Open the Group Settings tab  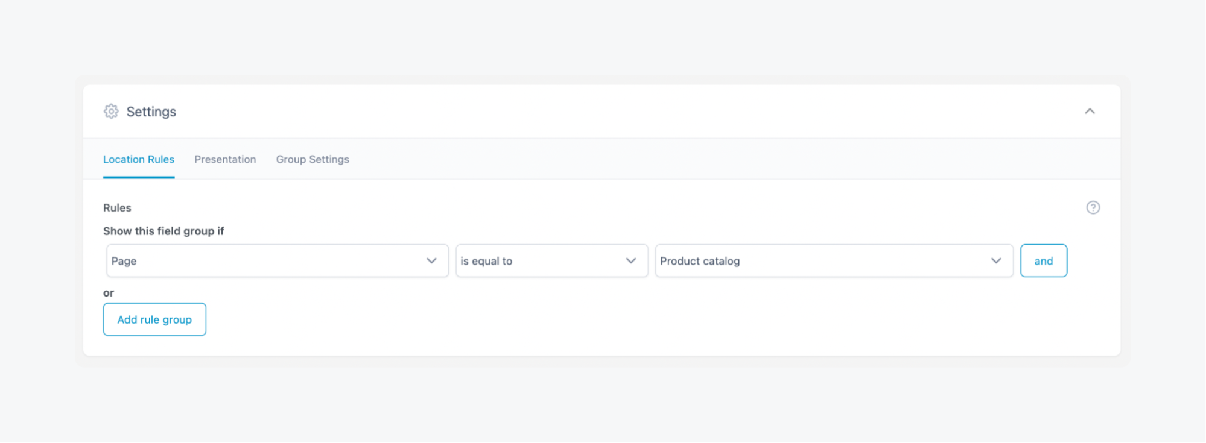click(313, 159)
